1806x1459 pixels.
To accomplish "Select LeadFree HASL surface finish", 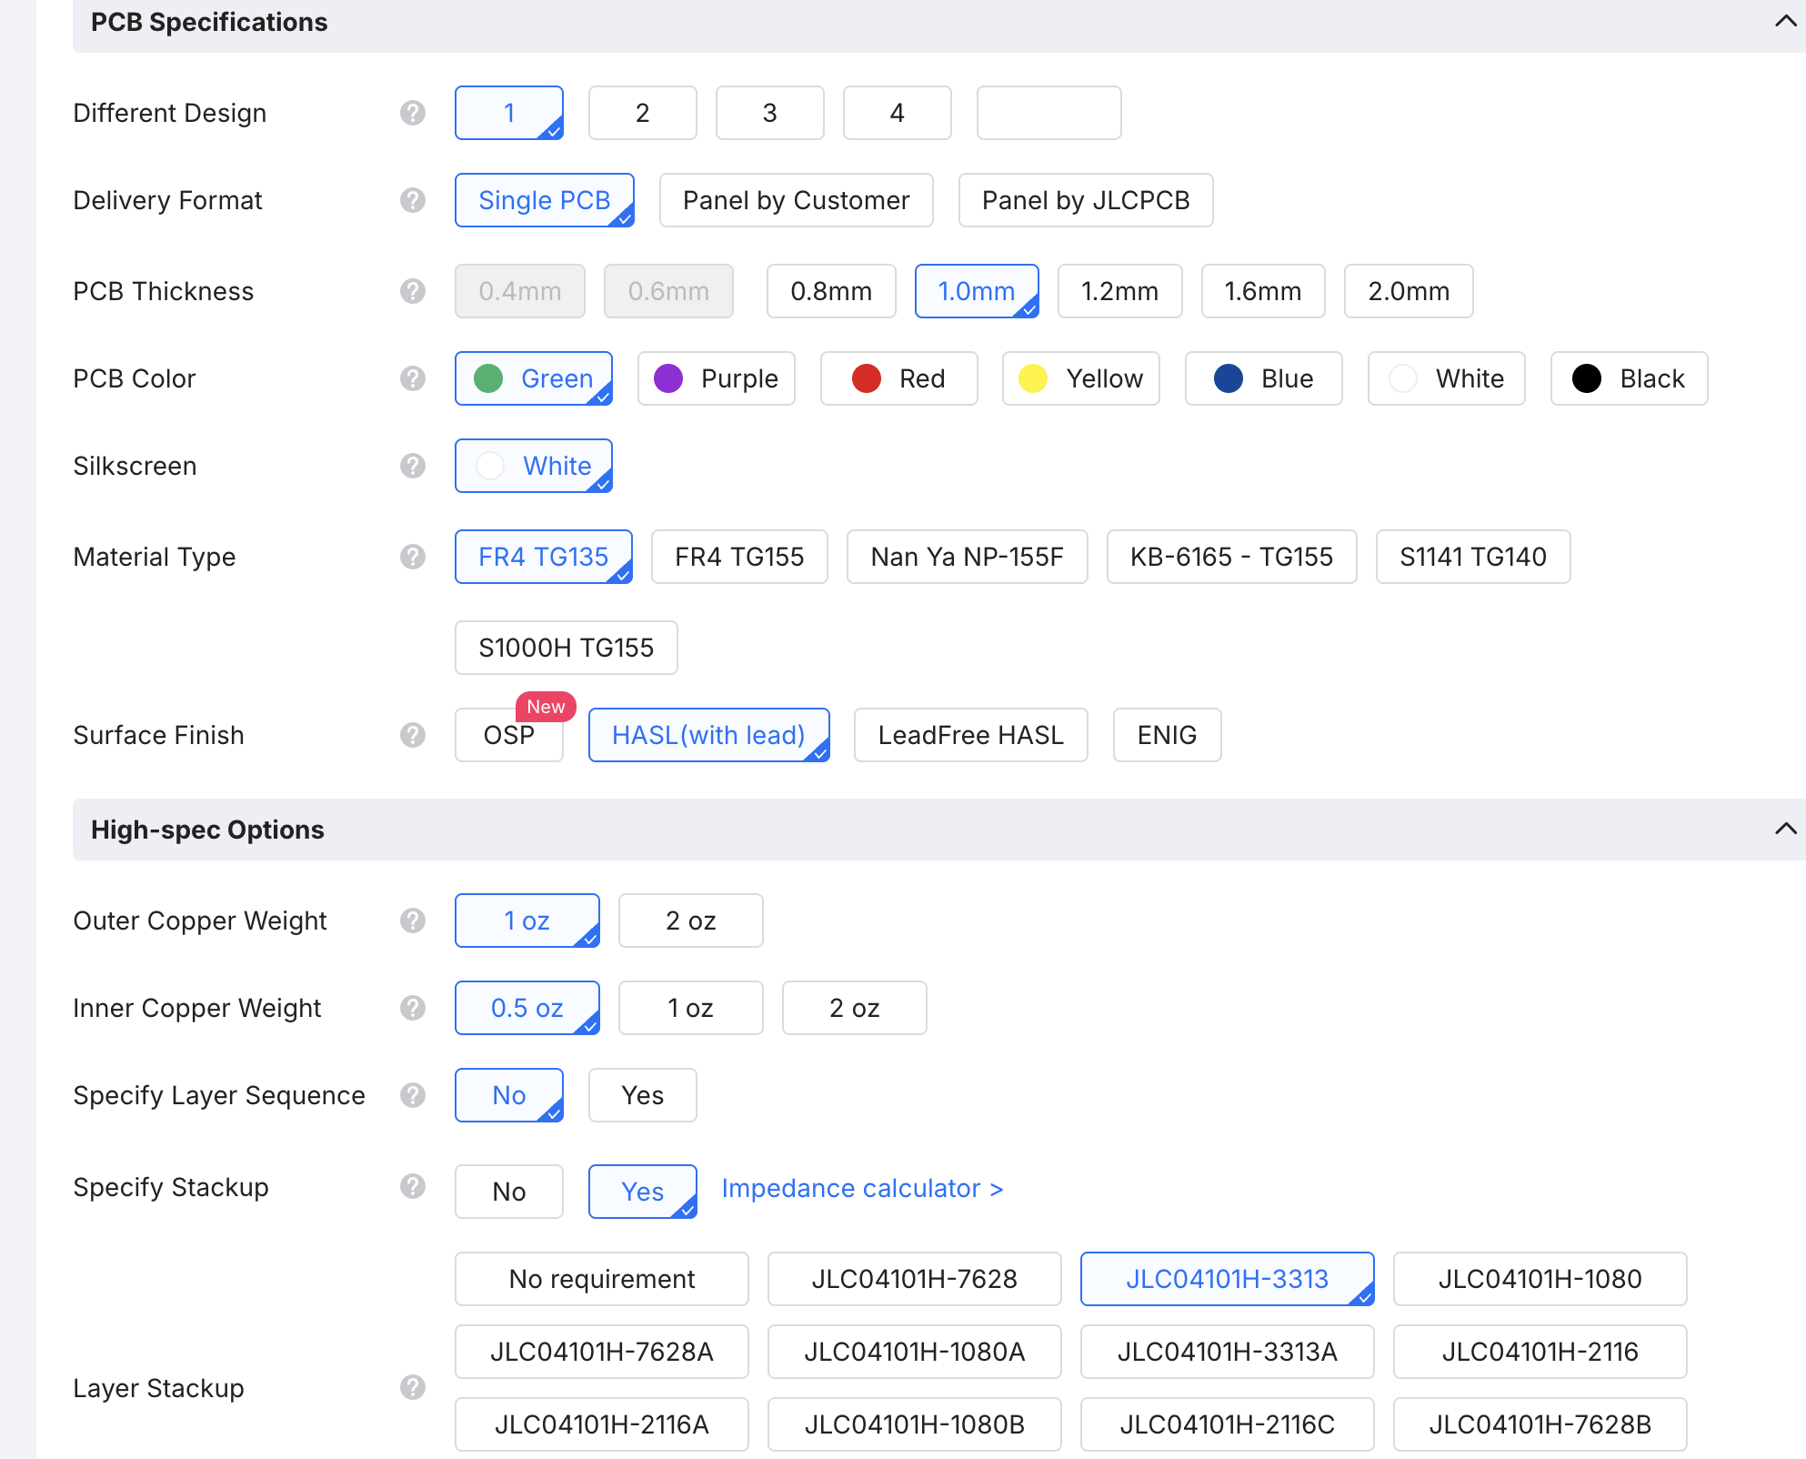I will click(971, 735).
